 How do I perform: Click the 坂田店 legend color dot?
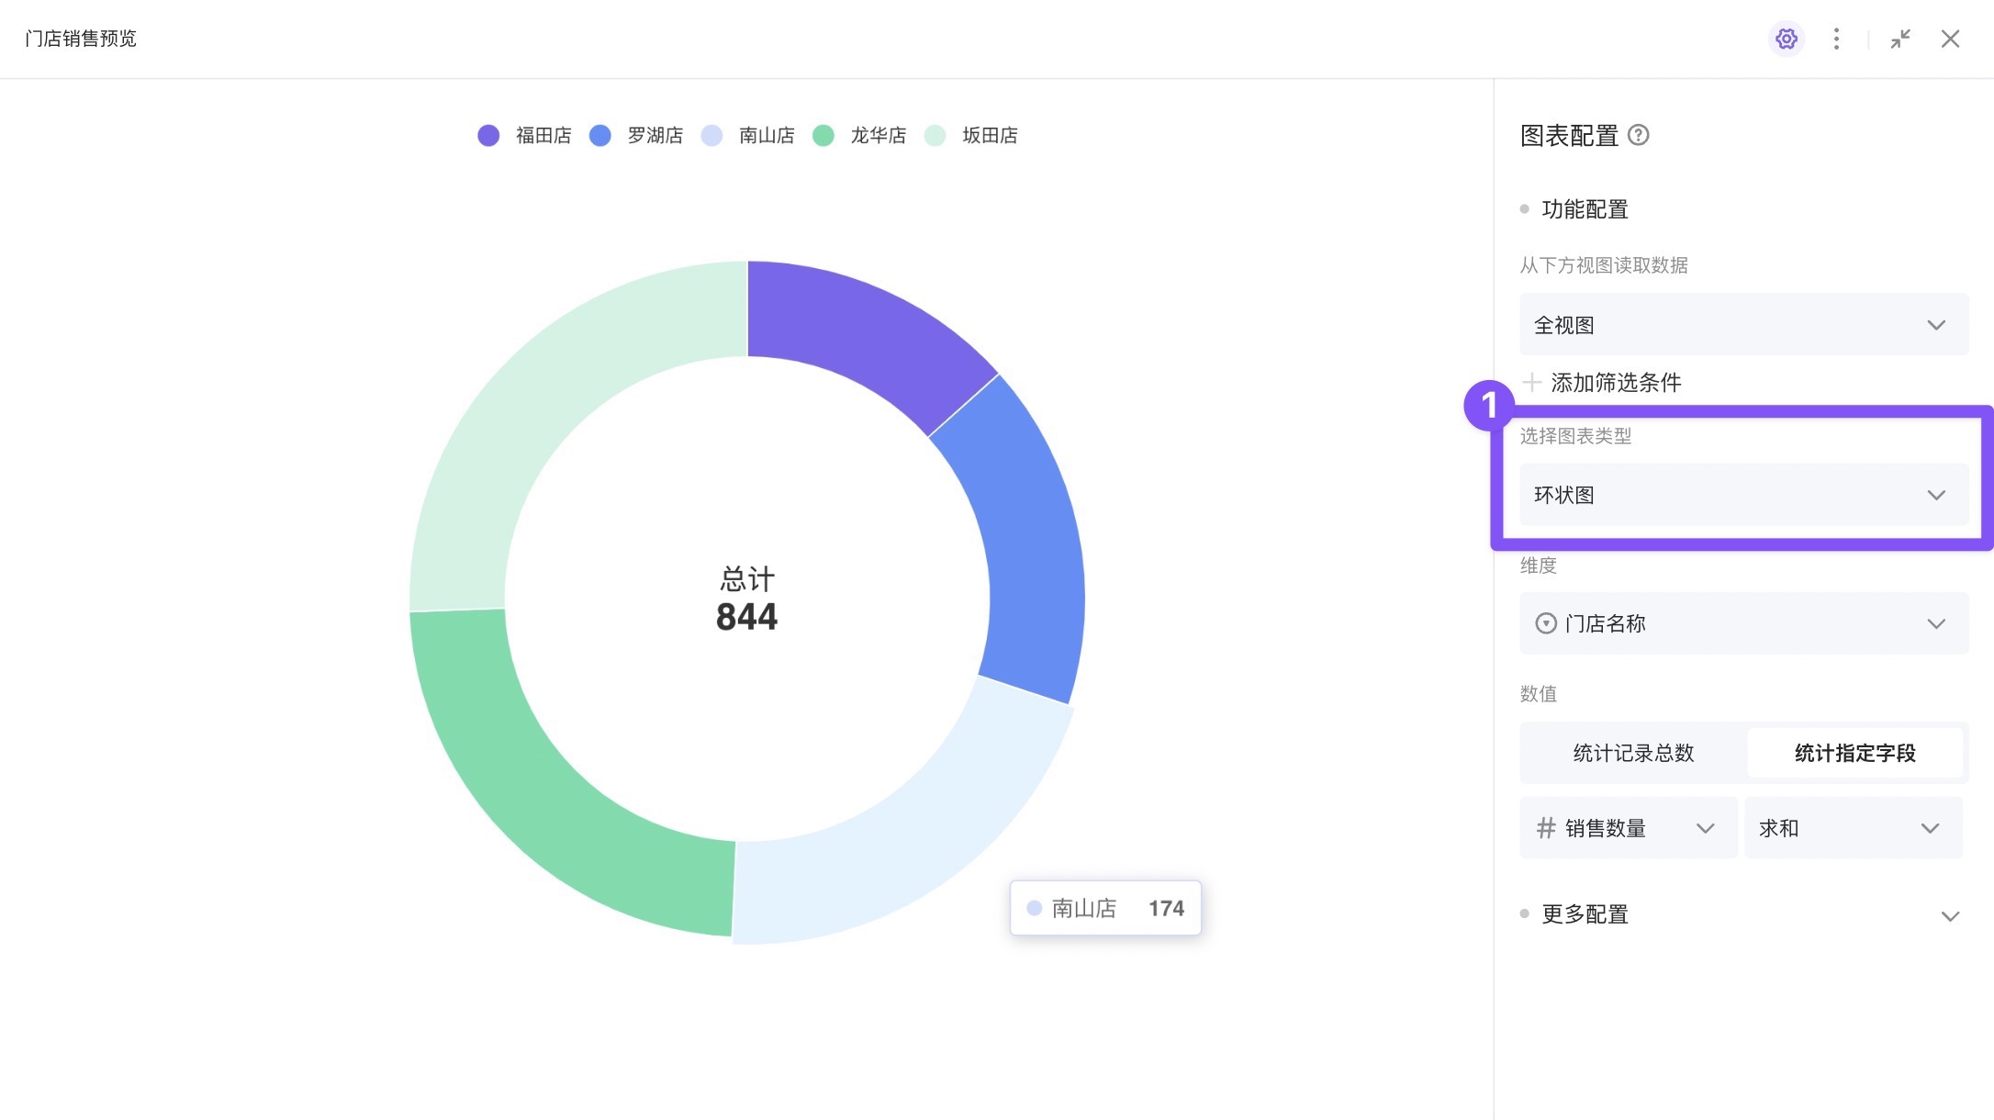935,136
